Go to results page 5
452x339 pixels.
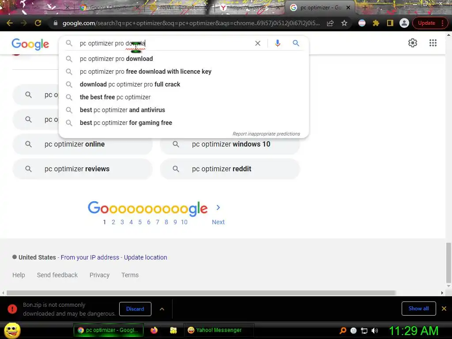(140, 222)
